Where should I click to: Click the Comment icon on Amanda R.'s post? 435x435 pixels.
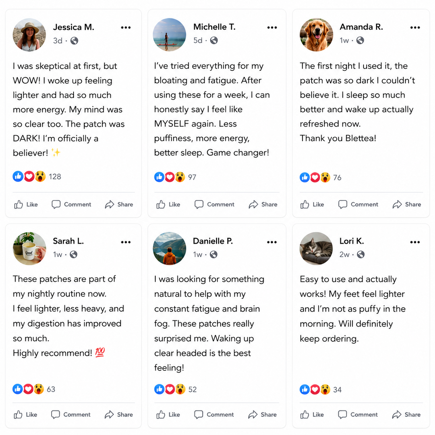343,204
